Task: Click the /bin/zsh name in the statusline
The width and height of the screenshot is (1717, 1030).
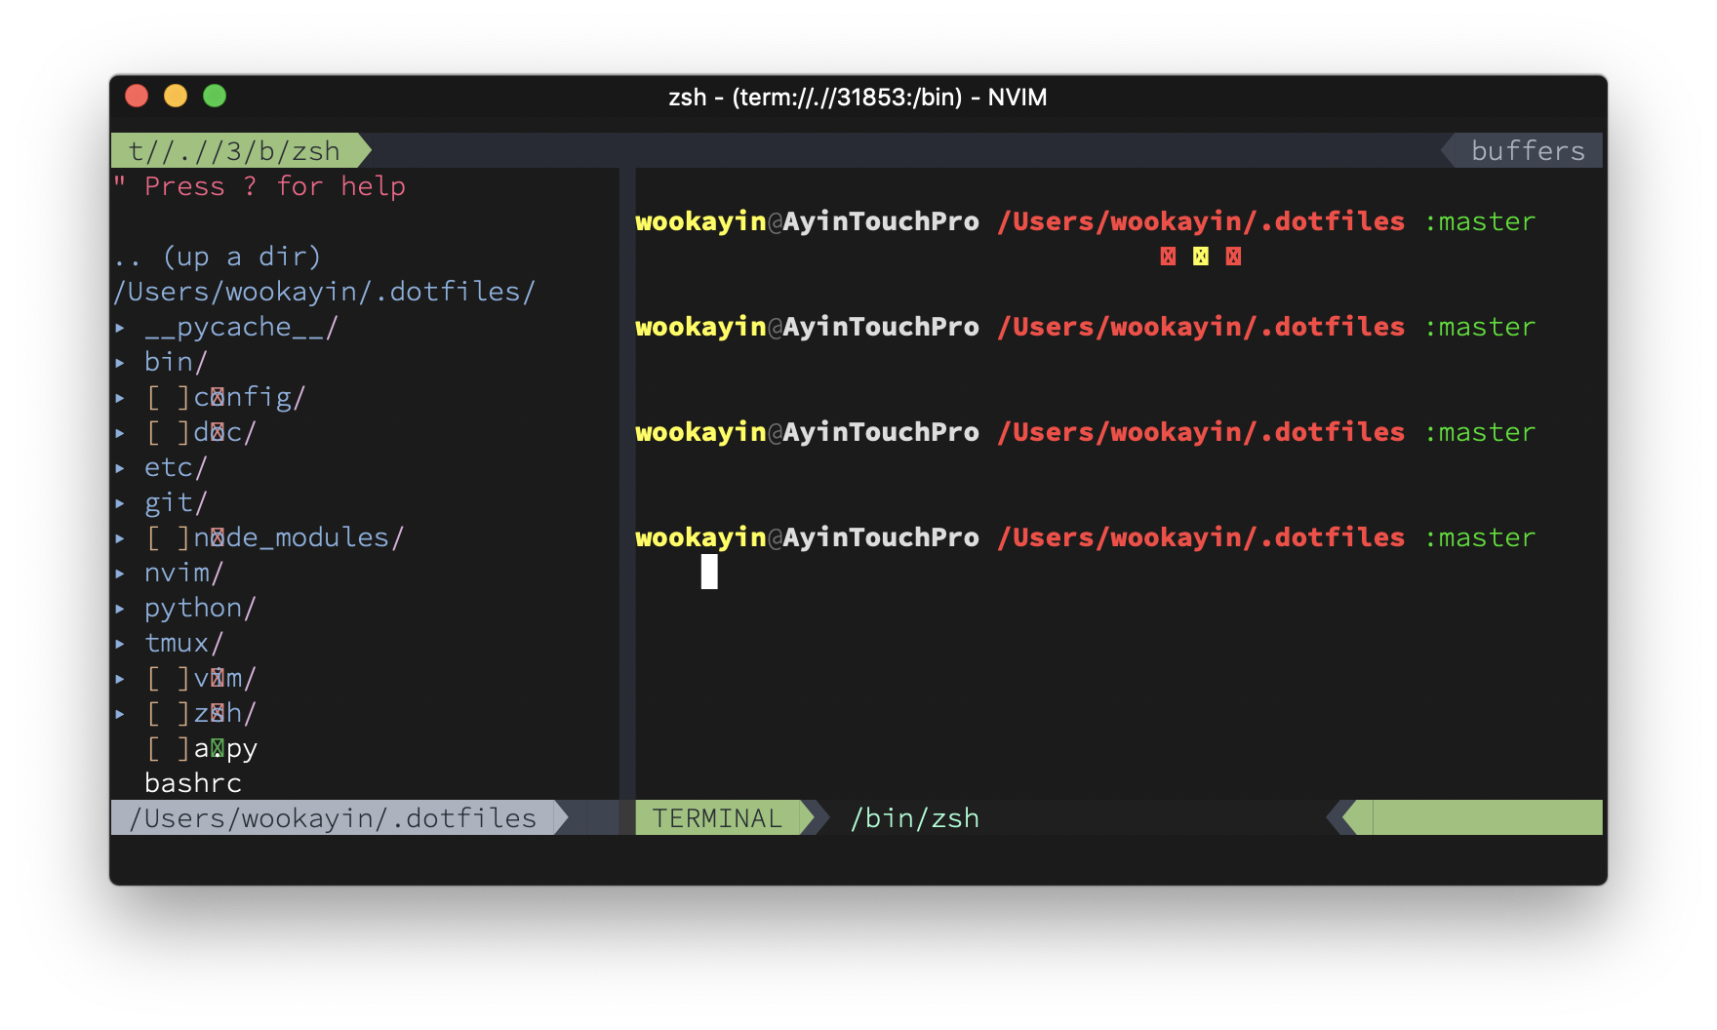Action: point(914,818)
